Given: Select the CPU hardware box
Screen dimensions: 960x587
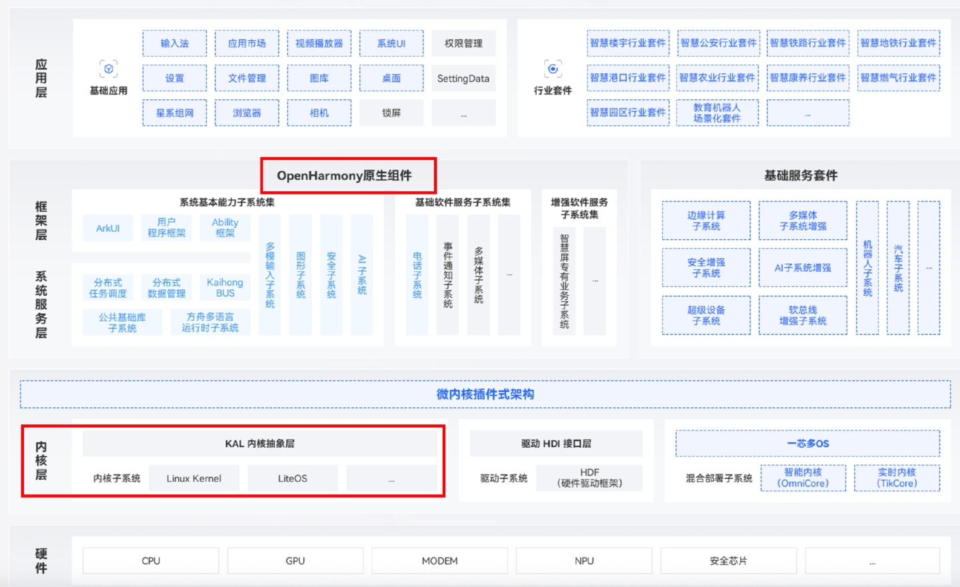Looking at the screenshot, I should [x=151, y=561].
